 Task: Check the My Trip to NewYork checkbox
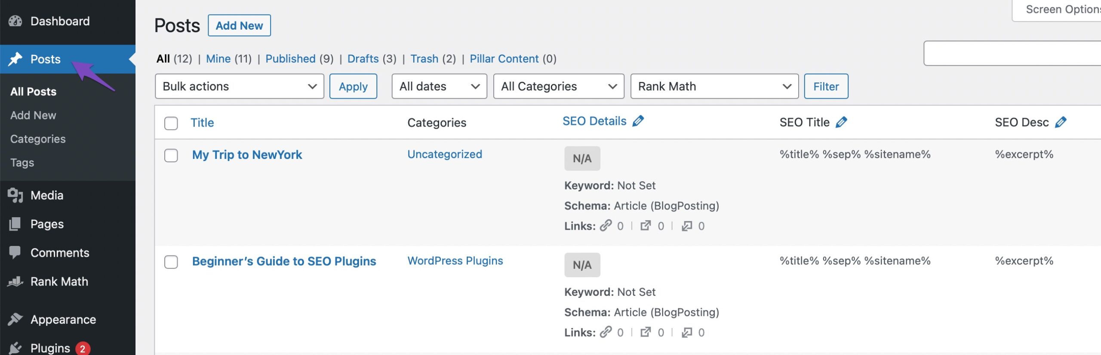(171, 155)
